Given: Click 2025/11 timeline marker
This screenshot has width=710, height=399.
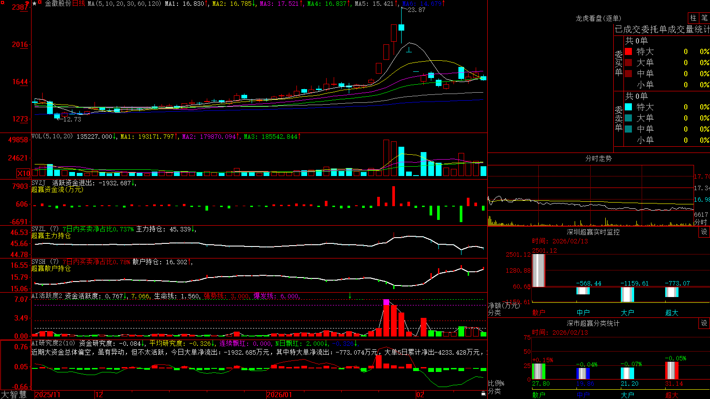Looking at the screenshot, I should point(47,395).
